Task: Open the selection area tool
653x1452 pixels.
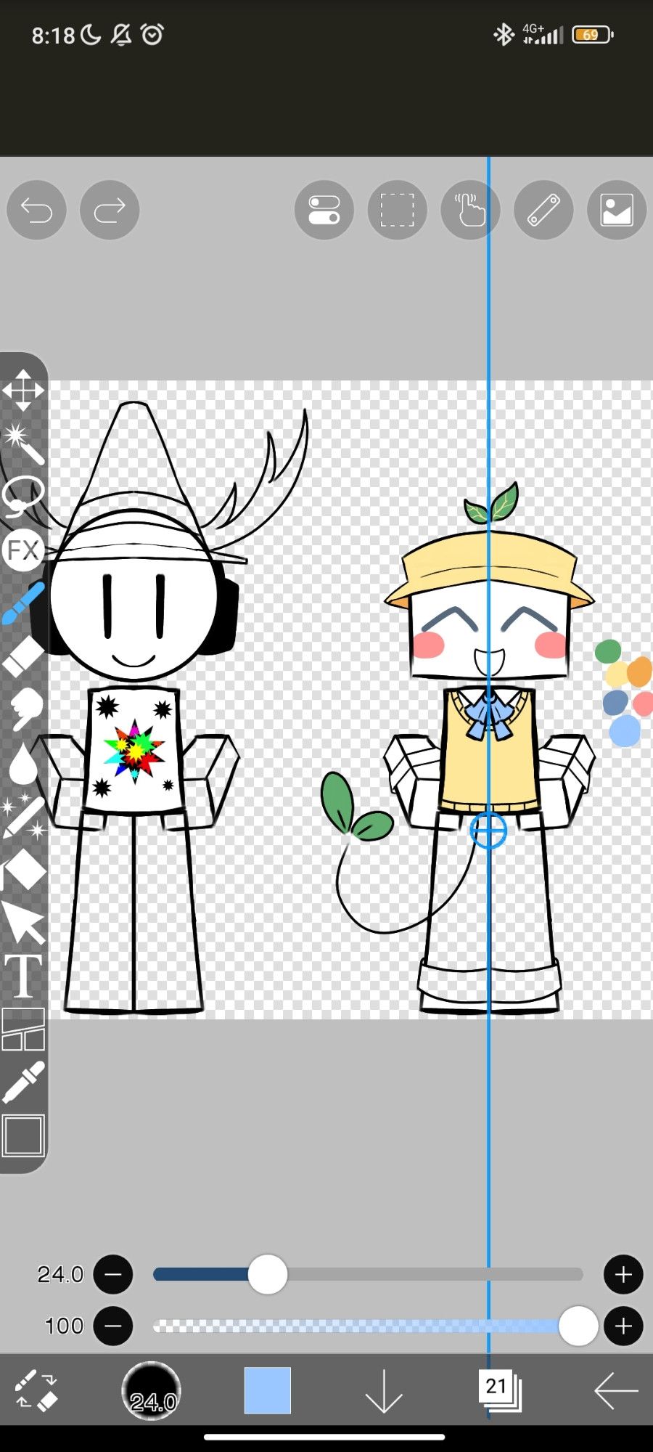Action: [x=398, y=211]
